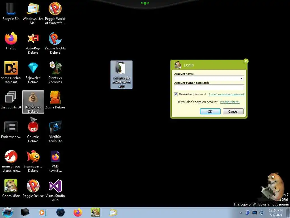This screenshot has width=290, height=218.
Task: Click the Show desktop strip
Action: tap(288, 212)
